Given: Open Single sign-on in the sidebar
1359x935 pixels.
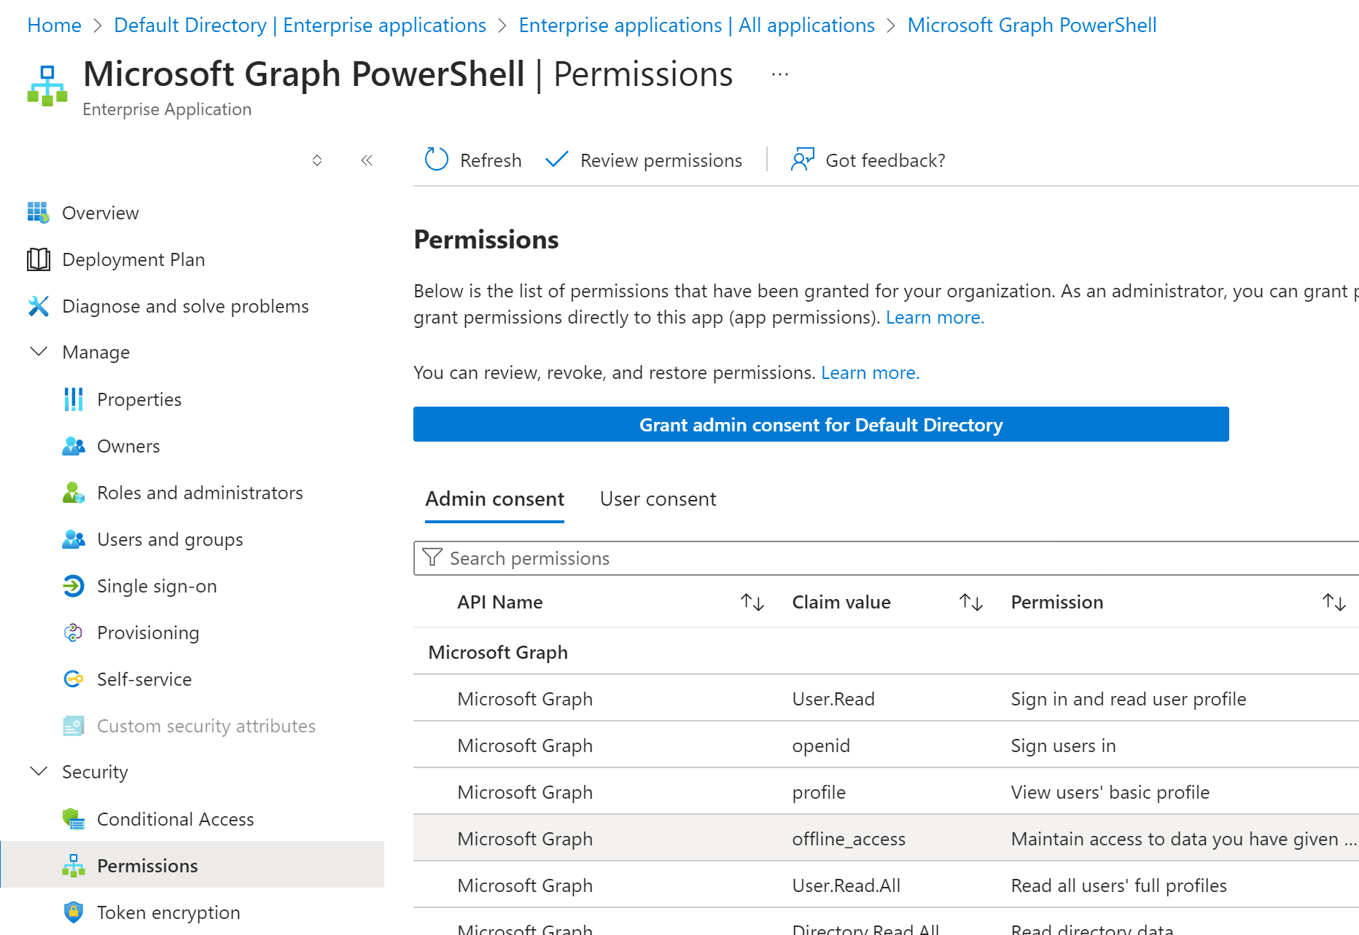Looking at the screenshot, I should [157, 586].
